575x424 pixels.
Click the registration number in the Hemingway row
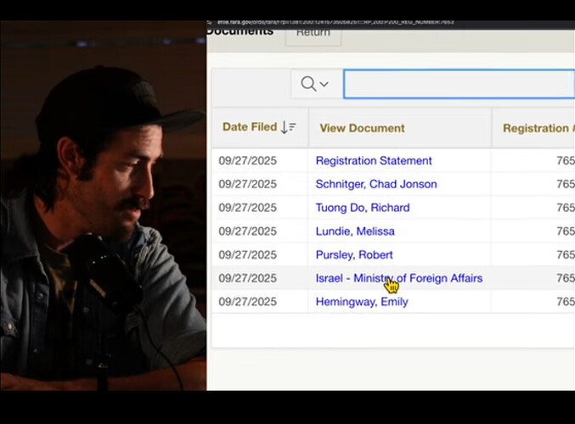(x=566, y=302)
